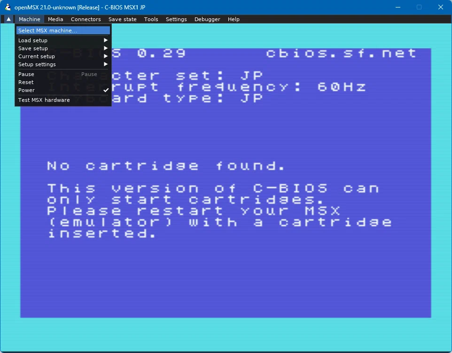Open the Save state menu
This screenshot has width=452, height=353.
(123, 19)
